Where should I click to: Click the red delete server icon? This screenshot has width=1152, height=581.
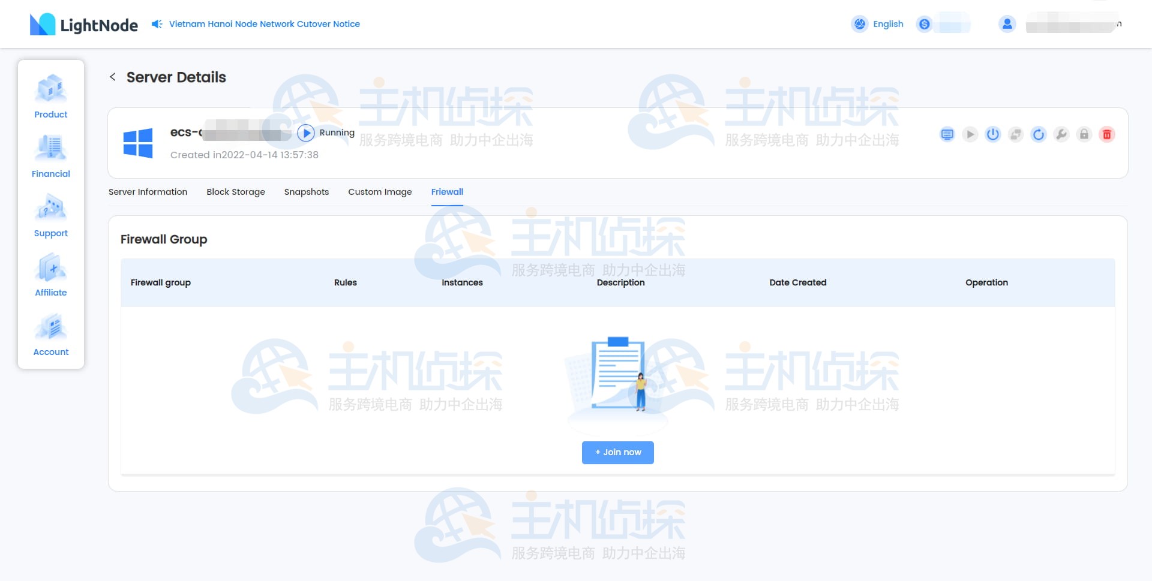click(1107, 134)
